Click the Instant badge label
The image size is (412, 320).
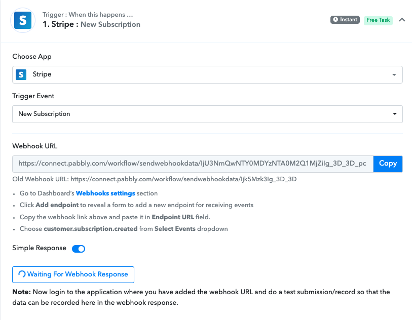pos(345,20)
